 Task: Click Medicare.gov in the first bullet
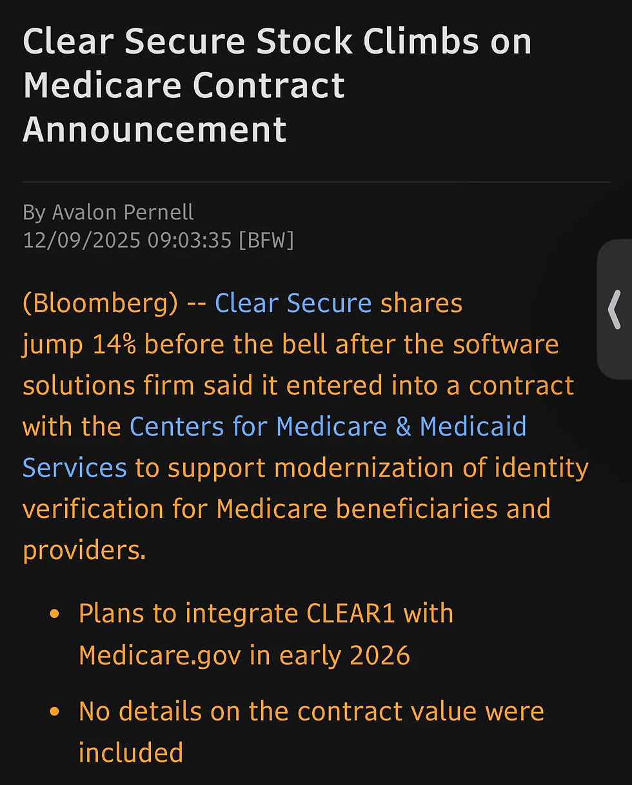160,655
